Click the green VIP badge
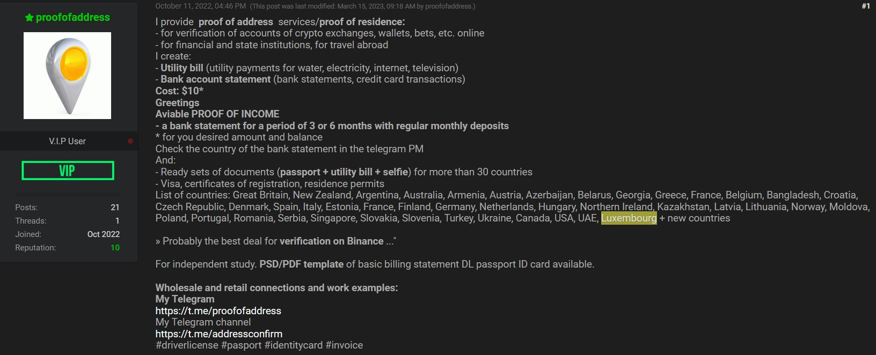 pos(68,171)
